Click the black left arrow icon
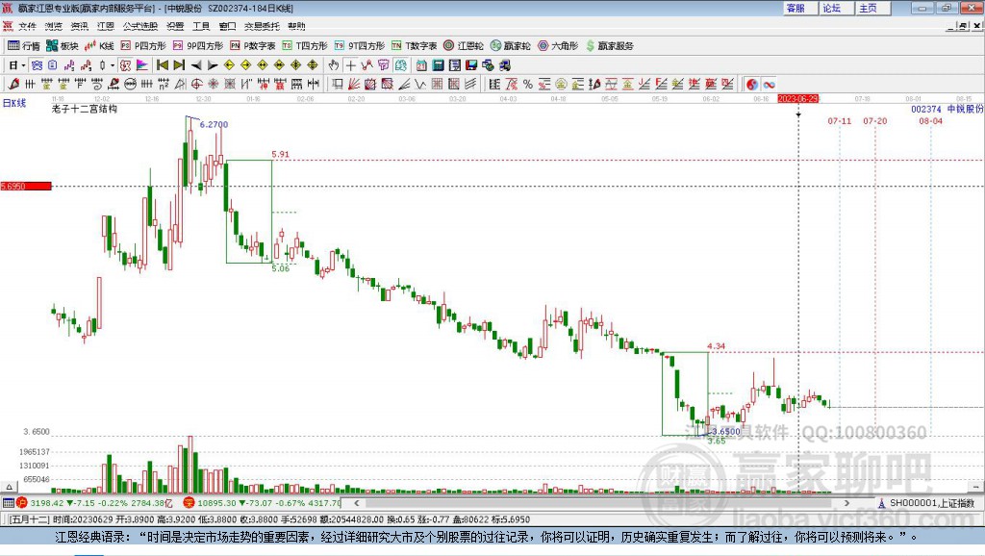 pyautogui.click(x=196, y=65)
